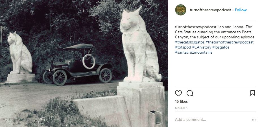The height and width of the screenshot is (127, 262).
Task: Open the three-dot more options menu
Action: (254, 120)
